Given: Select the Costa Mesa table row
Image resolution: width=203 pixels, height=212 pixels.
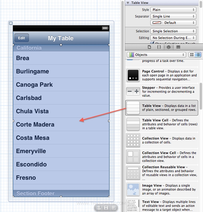Looking at the screenshot, I should [61, 138].
